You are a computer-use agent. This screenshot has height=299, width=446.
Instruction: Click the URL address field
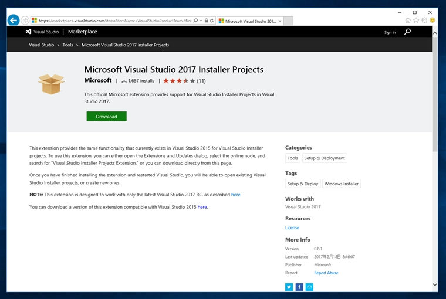tap(115, 21)
